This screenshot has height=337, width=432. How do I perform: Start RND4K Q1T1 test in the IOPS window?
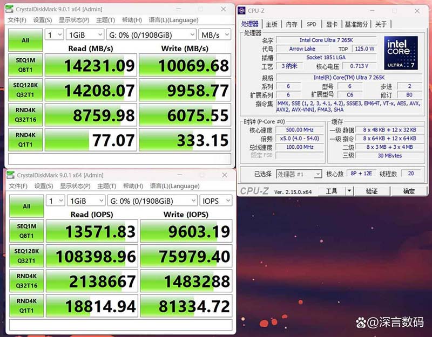click(26, 306)
